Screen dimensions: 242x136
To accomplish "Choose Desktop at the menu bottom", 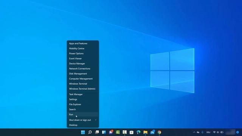I will pyautogui.click(x=83, y=125).
